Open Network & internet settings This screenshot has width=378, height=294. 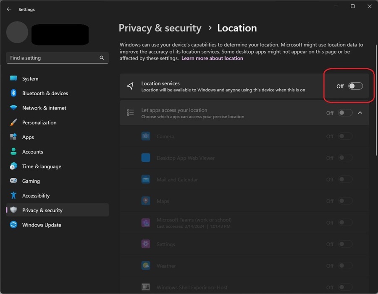44,108
